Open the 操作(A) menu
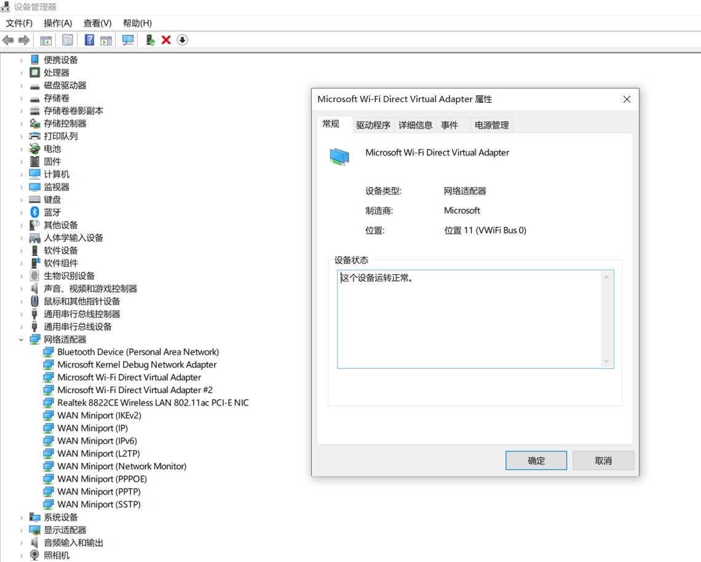This screenshot has height=562, width=701. [x=58, y=23]
